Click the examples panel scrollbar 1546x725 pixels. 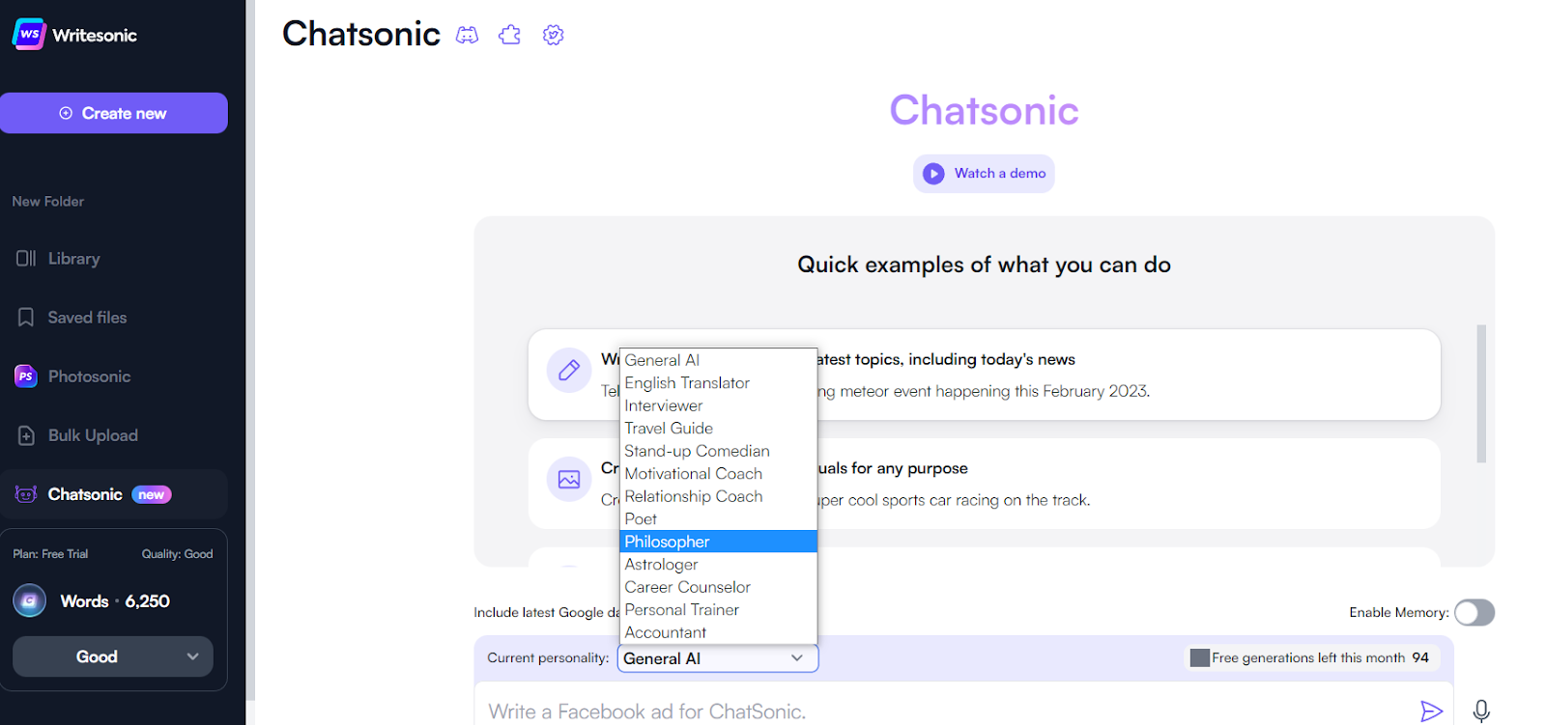click(1481, 394)
